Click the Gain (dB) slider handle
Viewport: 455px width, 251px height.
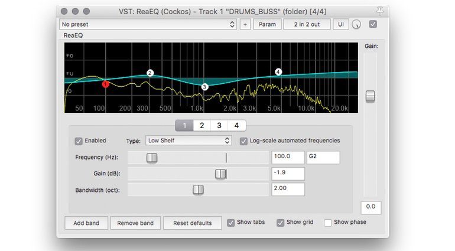pos(220,174)
